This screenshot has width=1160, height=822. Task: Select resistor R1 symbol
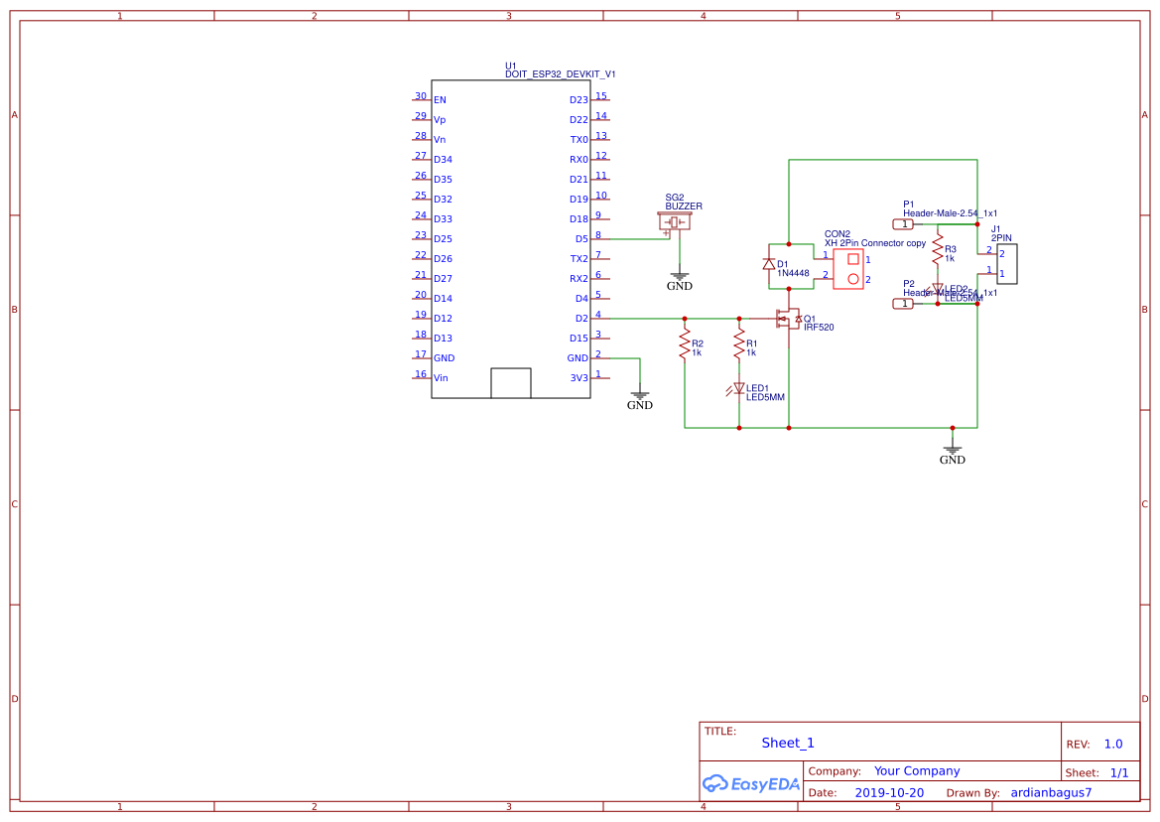739,344
